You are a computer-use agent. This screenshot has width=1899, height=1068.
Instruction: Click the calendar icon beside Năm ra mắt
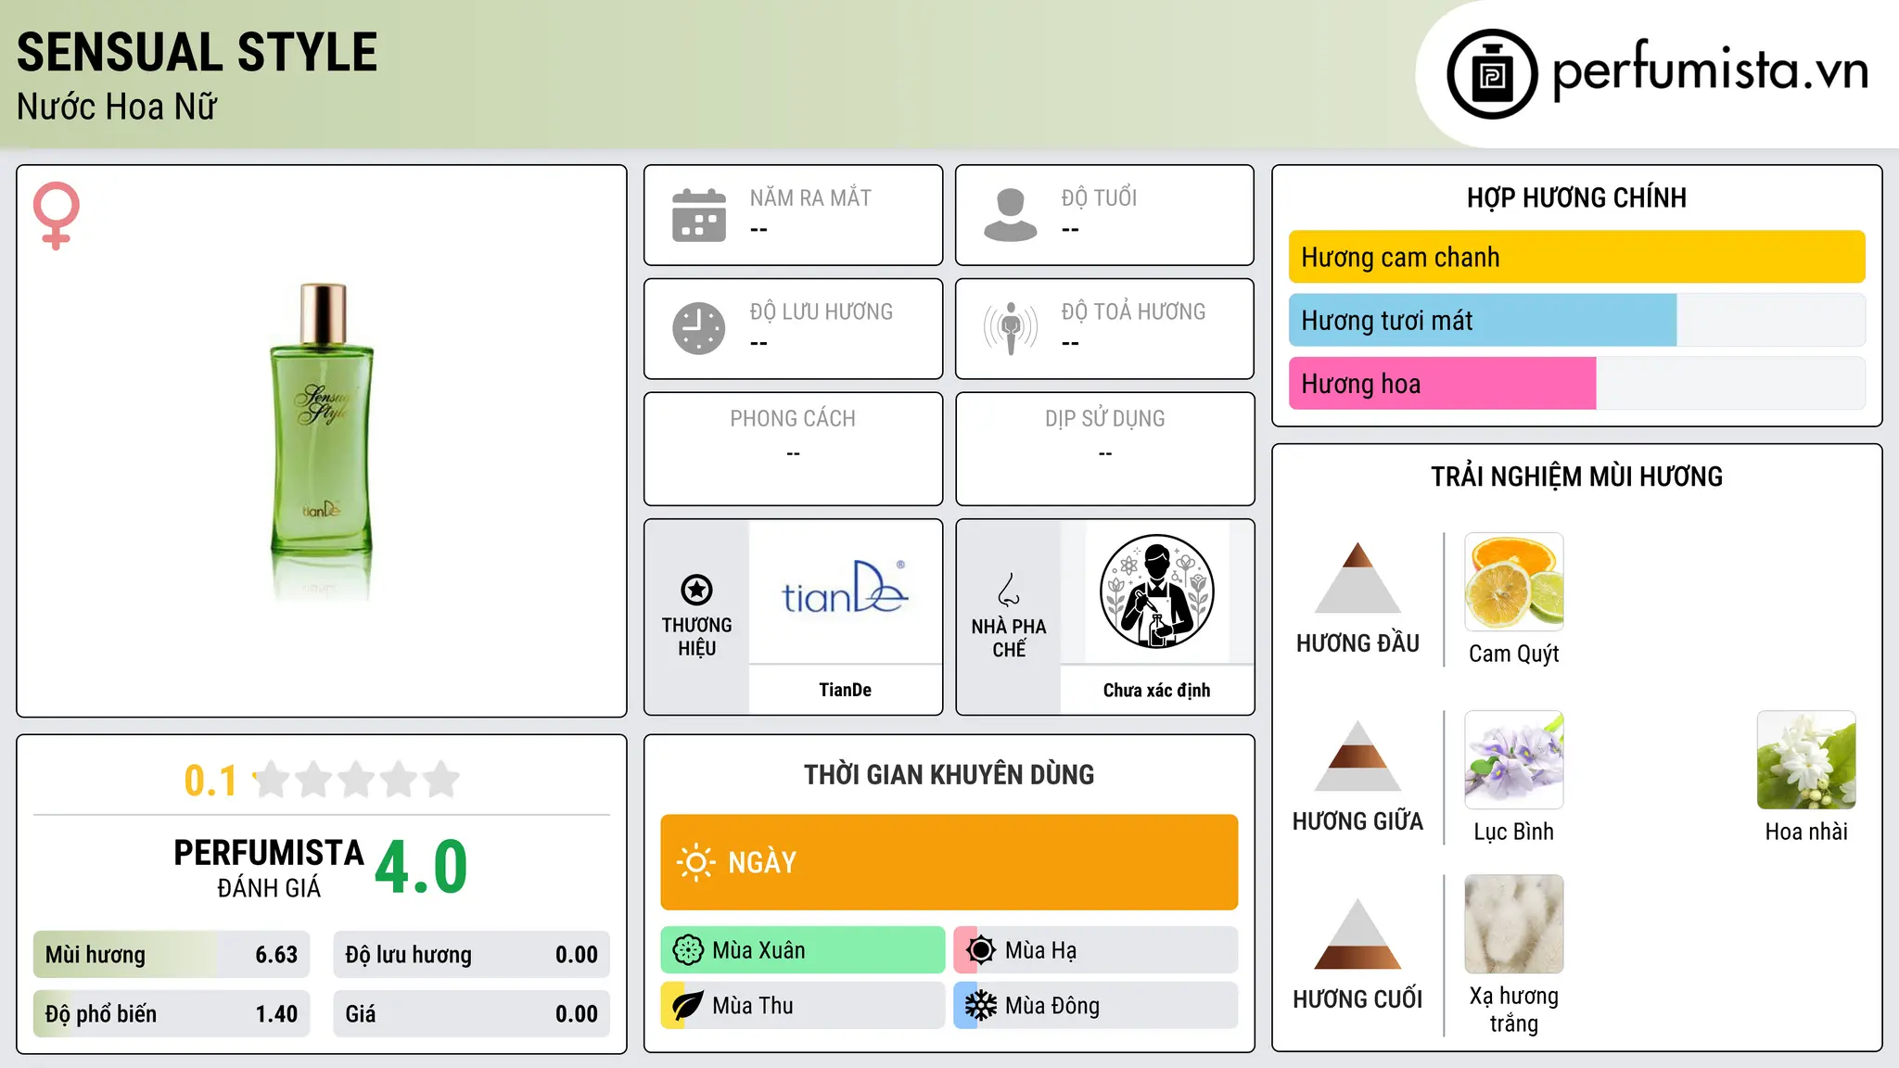[699, 215]
